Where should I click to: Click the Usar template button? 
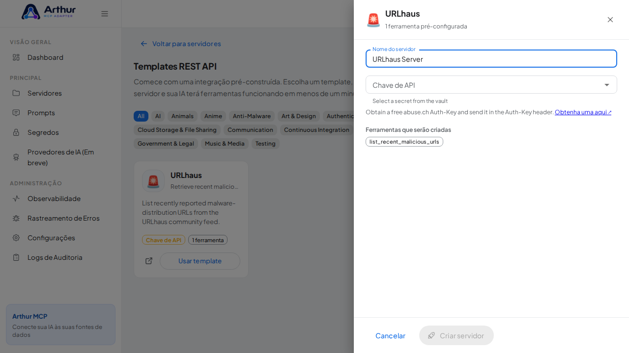(200, 261)
